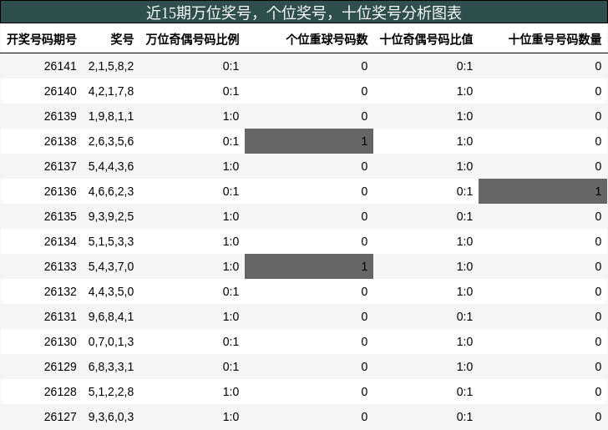Click 十位 ratio 0:1 in row 26128
This screenshot has height=430, width=608.
tap(464, 392)
